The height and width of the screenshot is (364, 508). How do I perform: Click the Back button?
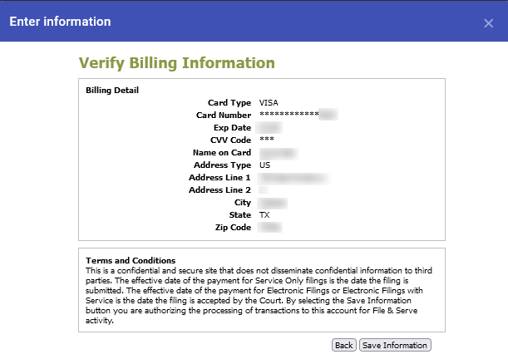pos(343,345)
